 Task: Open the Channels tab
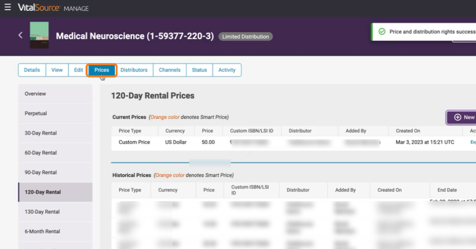click(170, 70)
